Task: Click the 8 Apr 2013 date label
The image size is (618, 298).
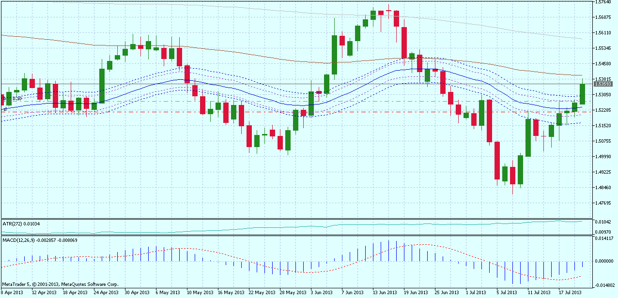Action: [x=12, y=292]
